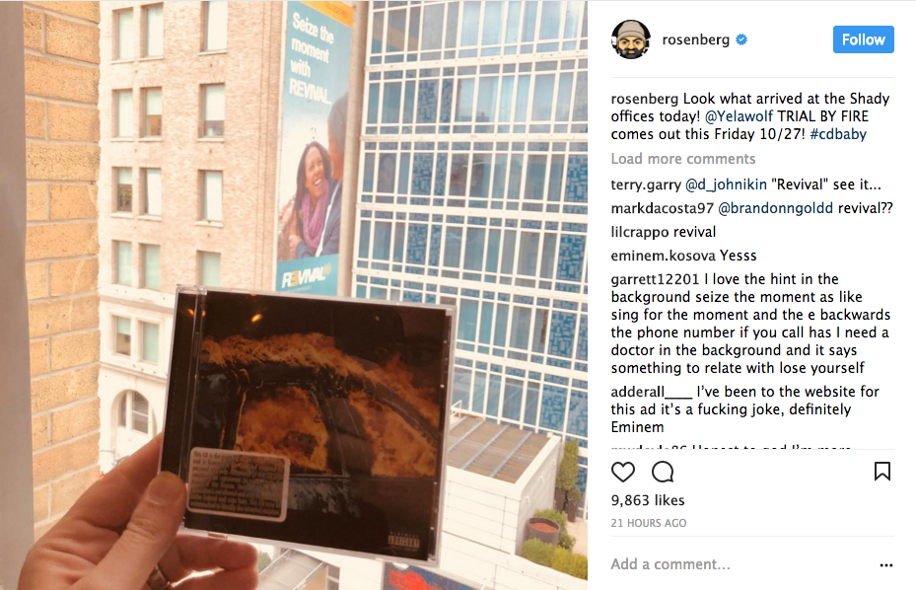This screenshot has height=590, width=916.
Task: Open the @d_johnikin mention
Action: (726, 184)
